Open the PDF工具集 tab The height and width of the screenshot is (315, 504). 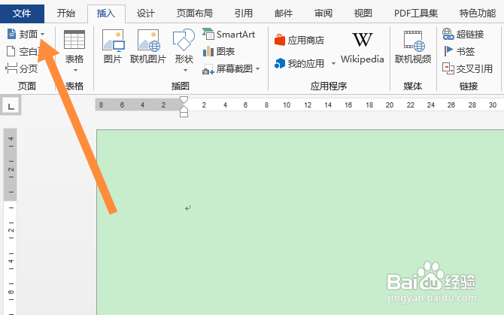coord(416,14)
